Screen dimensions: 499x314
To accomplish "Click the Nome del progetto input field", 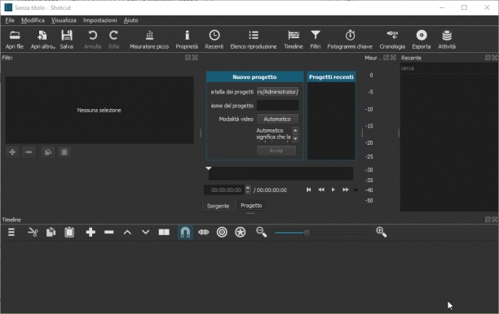I will (277, 106).
